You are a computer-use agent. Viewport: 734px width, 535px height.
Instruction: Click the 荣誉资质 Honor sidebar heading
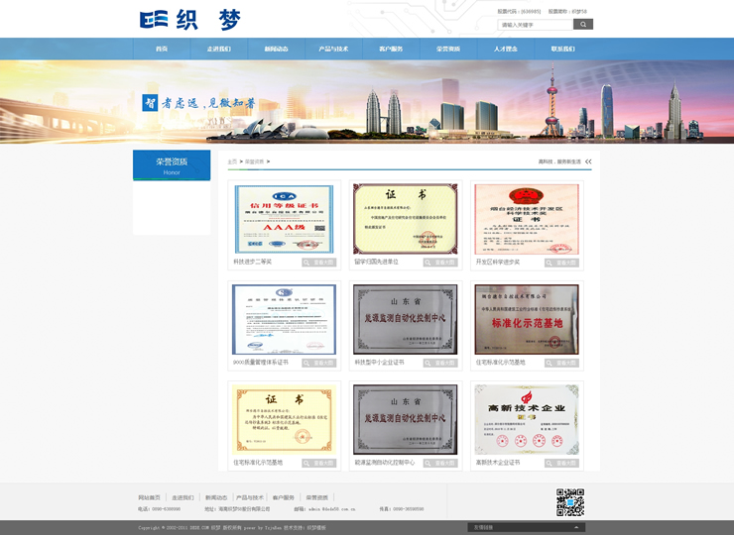click(x=172, y=164)
